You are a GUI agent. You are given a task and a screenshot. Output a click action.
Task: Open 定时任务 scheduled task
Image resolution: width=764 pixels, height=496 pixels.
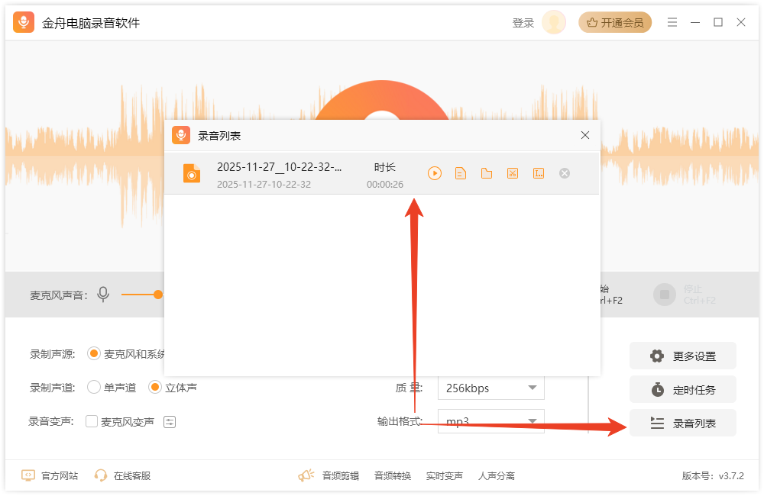(682, 389)
